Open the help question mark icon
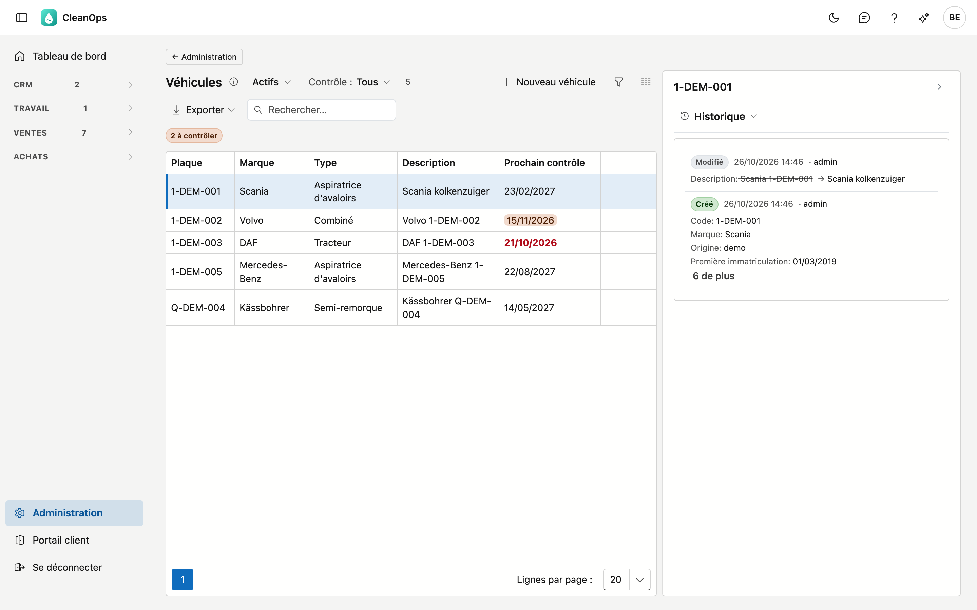This screenshot has width=977, height=610. (894, 17)
